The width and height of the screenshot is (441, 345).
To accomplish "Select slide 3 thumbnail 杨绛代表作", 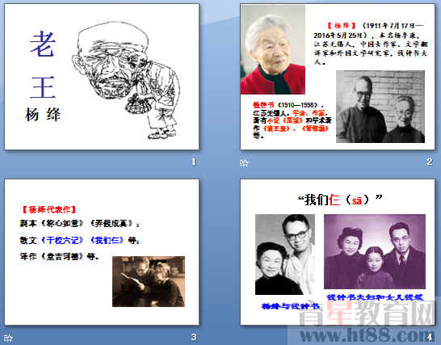I will tap(102, 252).
